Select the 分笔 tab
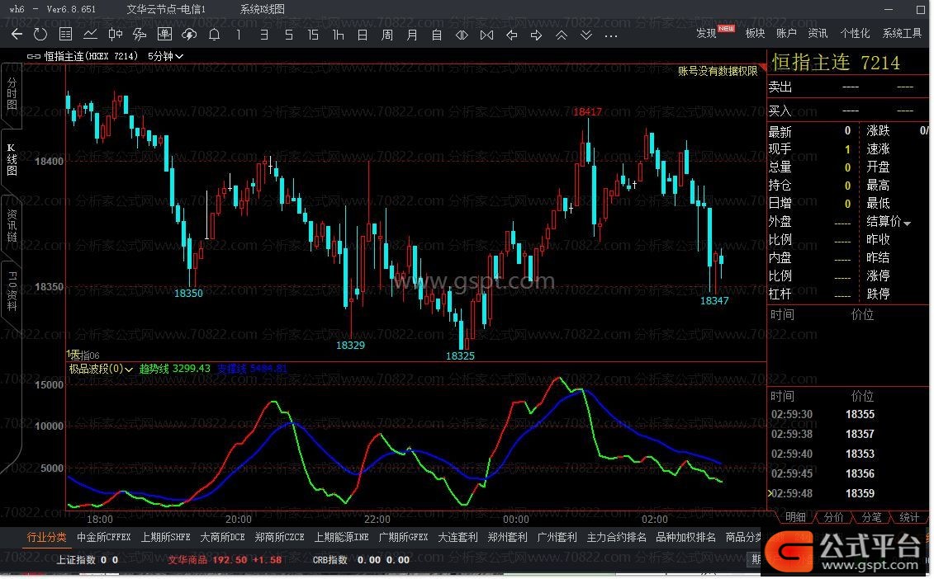This screenshot has width=934, height=579. coord(871,517)
